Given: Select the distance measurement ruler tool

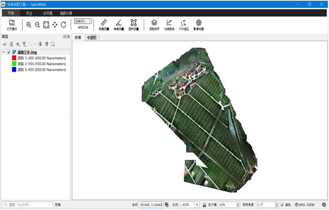Looking at the screenshot, I should [x=104, y=24].
